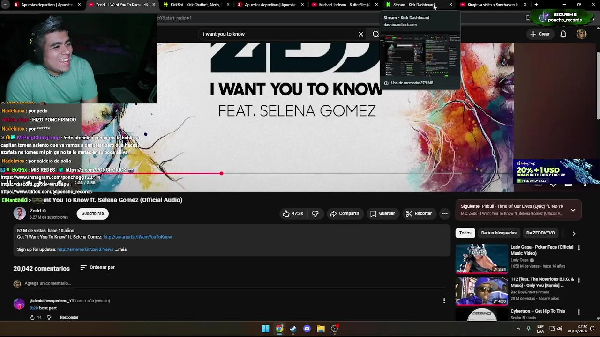
Task: Open the Ordenar por sort dropdown
Action: pyautogui.click(x=97, y=267)
